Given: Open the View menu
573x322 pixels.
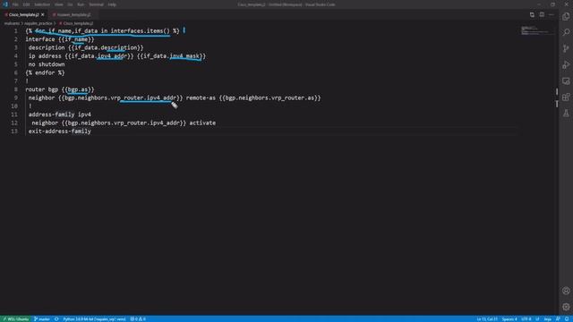Looking at the screenshot, I should [x=59, y=4].
